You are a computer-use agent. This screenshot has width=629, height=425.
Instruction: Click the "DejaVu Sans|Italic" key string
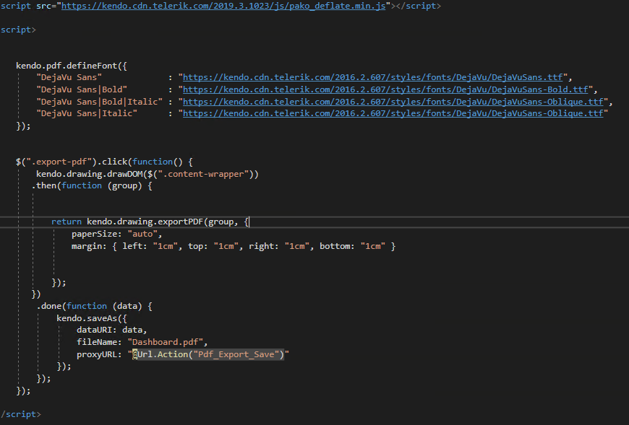pyautogui.click(x=87, y=114)
